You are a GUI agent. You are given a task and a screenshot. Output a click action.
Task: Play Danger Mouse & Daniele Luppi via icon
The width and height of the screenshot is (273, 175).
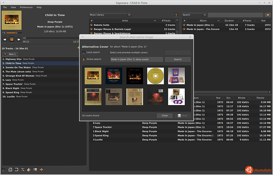tap(91, 29)
